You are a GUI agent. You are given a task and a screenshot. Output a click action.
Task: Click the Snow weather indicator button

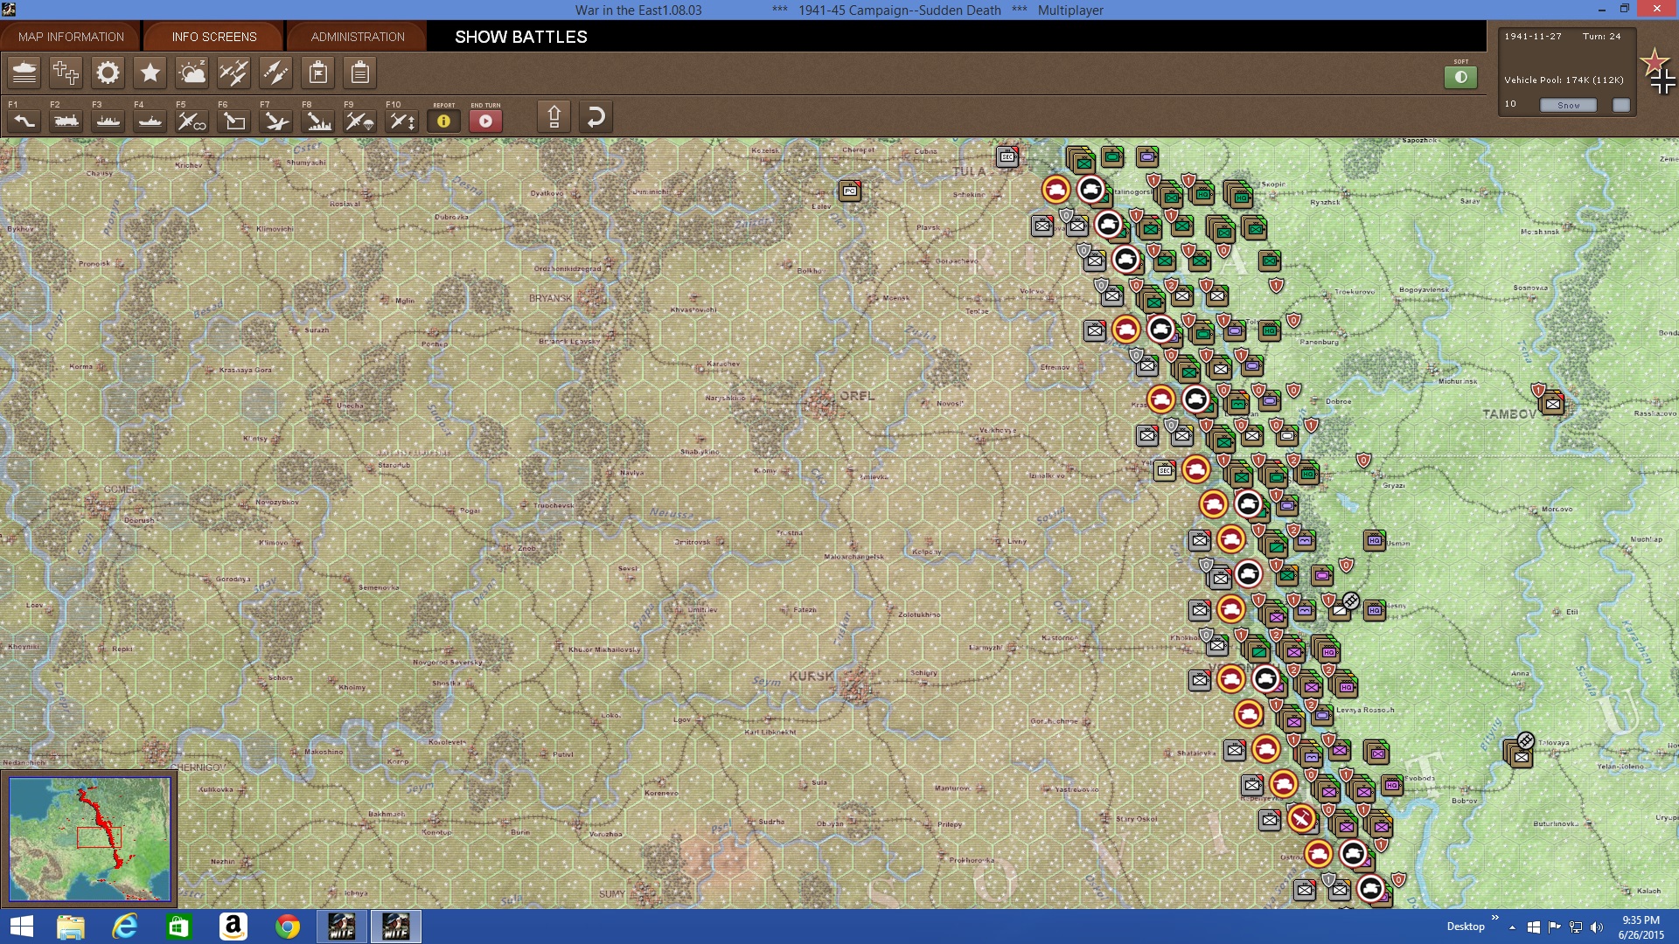(1568, 105)
